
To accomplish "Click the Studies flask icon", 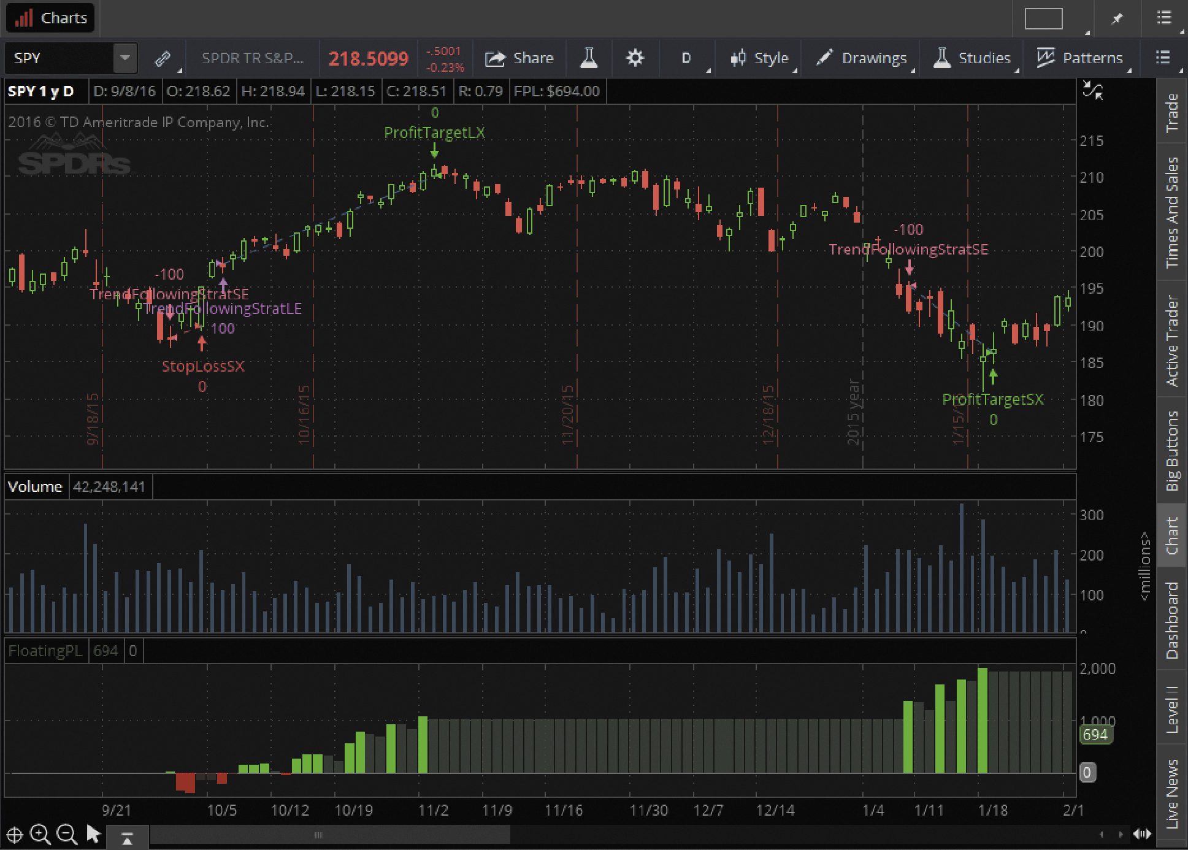I will pyautogui.click(x=941, y=58).
